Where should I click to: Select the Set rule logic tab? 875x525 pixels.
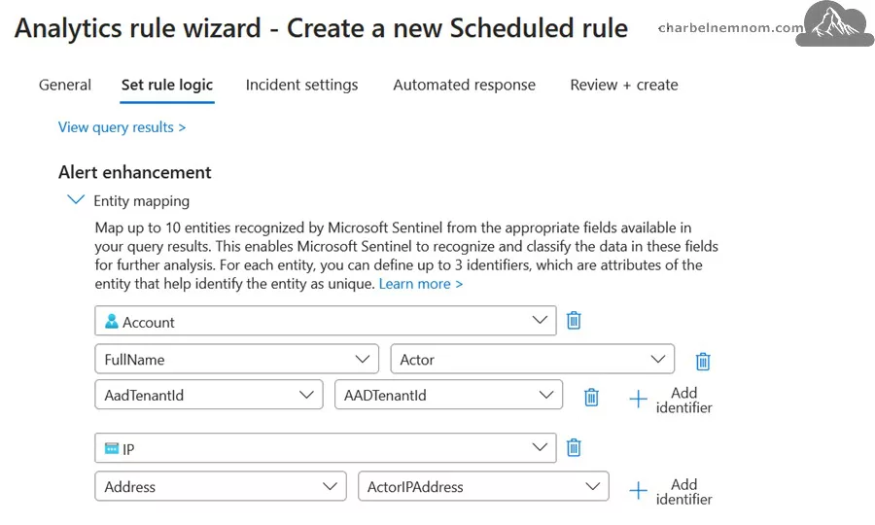click(167, 85)
